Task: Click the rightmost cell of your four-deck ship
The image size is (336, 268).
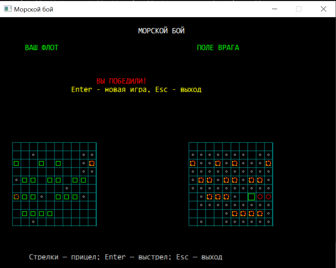Action: (50, 214)
